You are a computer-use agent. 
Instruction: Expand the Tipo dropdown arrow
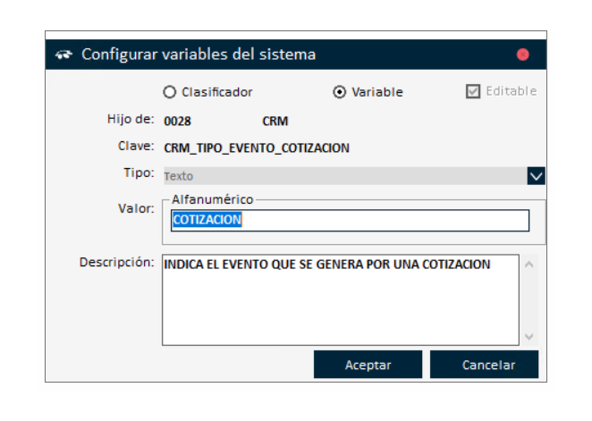(536, 176)
